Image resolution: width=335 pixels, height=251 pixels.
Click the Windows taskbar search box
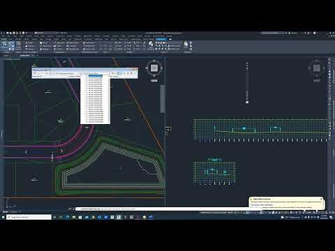[x=29, y=217]
